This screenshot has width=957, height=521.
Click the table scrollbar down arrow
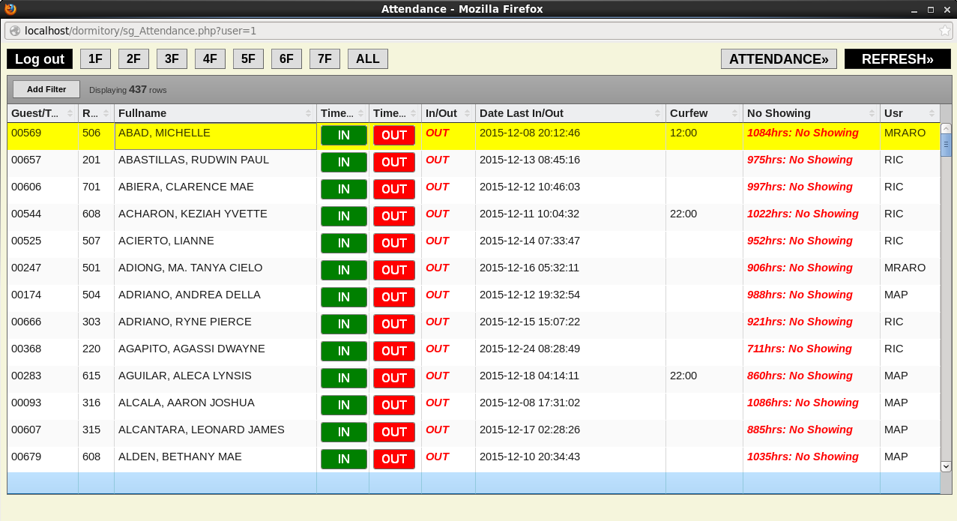pyautogui.click(x=946, y=466)
